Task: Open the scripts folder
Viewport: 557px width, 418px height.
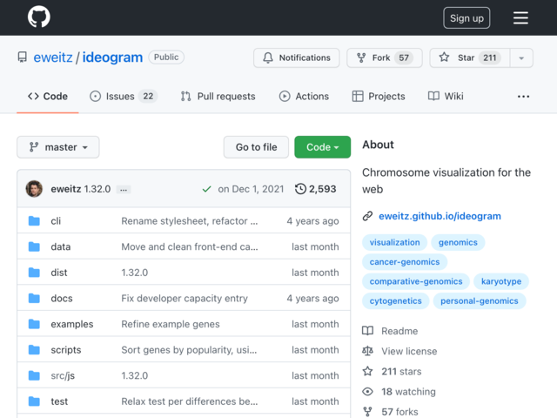Action: point(66,350)
